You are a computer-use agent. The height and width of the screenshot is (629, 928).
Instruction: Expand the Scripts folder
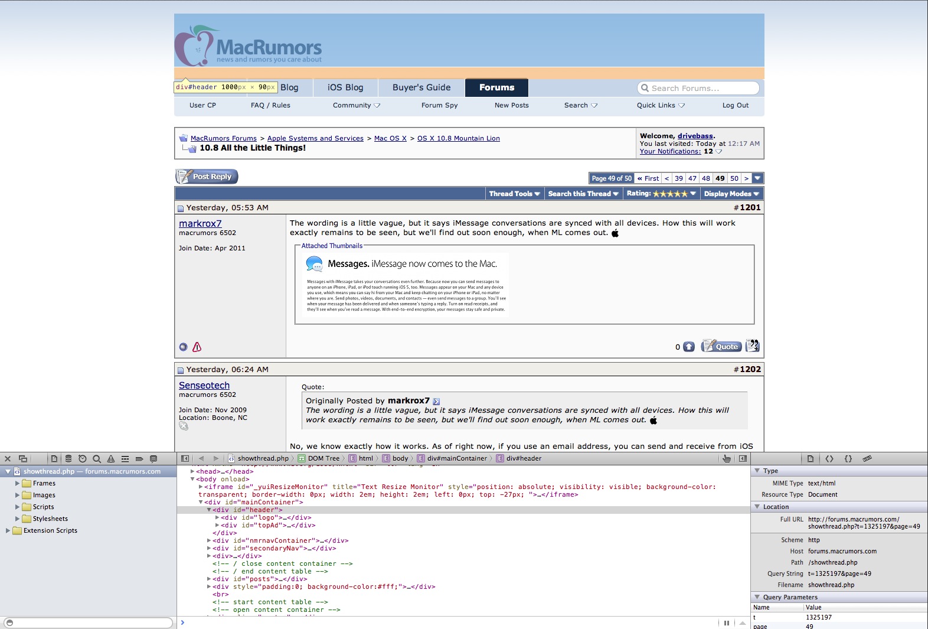click(17, 507)
